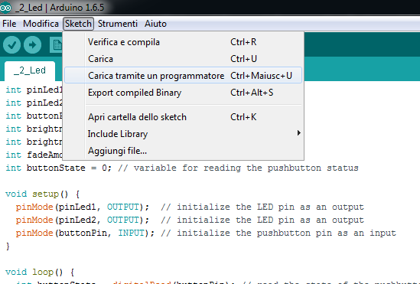Switch to the _2_Led sketch tab
The height and width of the screenshot is (284, 420).
30,70
